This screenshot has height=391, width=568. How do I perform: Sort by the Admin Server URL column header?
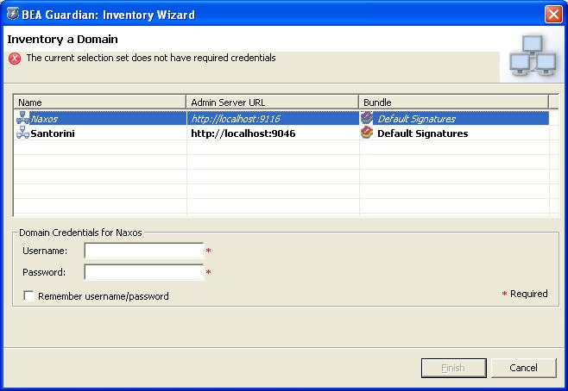point(273,102)
